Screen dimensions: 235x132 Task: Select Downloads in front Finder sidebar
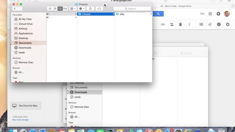coord(25,48)
